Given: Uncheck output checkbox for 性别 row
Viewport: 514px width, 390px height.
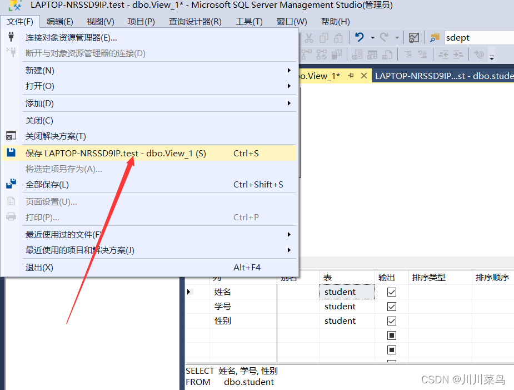Looking at the screenshot, I should (x=392, y=320).
